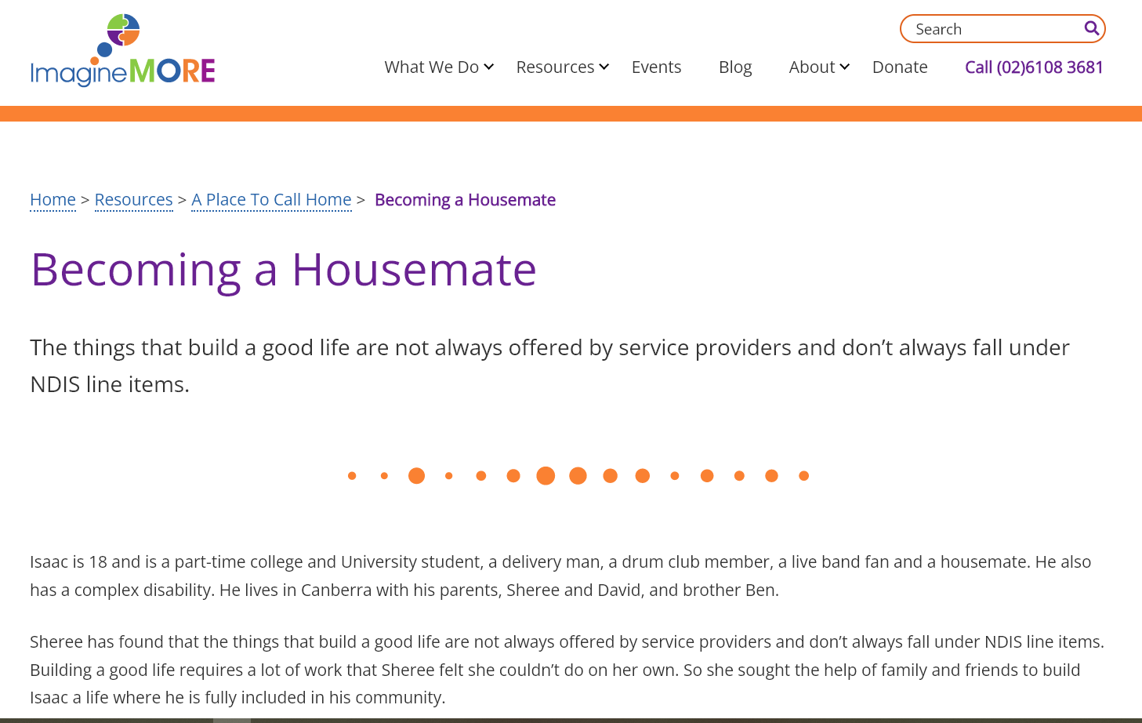
Task: Open the What We Do menu
Action: (x=431, y=67)
